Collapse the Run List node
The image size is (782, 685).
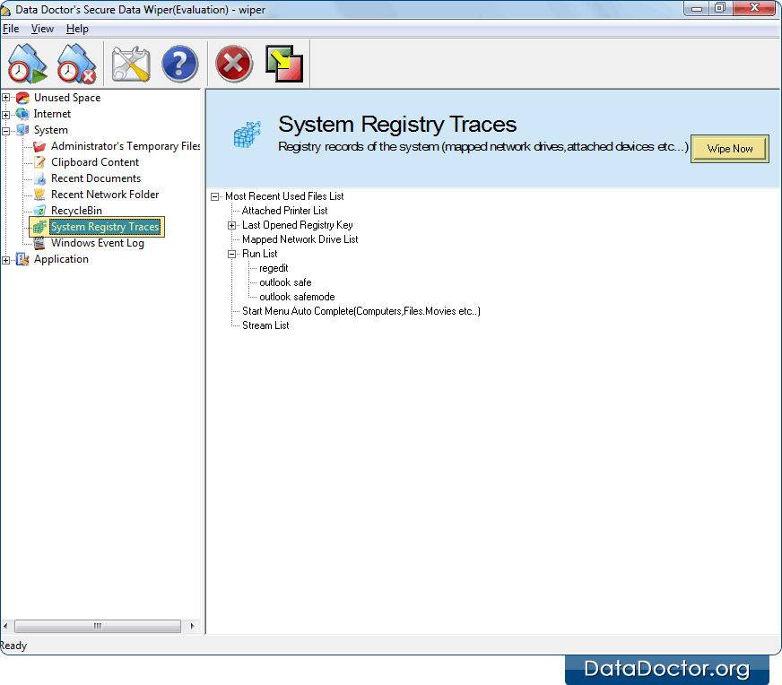tap(232, 255)
